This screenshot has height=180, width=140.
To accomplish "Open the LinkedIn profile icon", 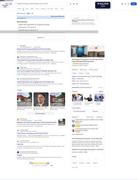I will pos(88,160).
